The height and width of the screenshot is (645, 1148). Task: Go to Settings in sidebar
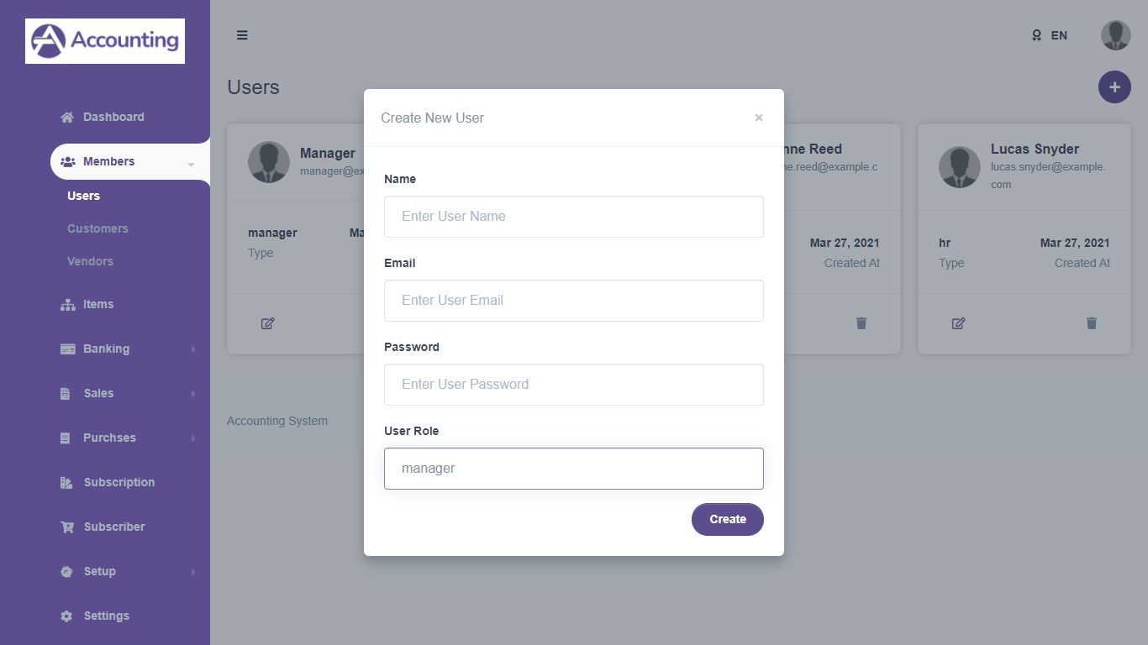click(106, 616)
